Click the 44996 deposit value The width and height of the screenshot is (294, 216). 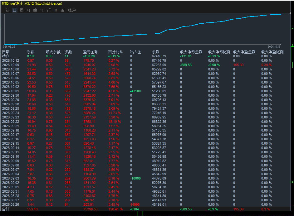[x=135, y=204]
